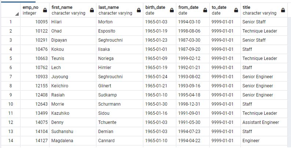Click the first_name cell containing Hilari
Image resolution: width=291 pixels, height=148 pixels.
tap(73, 22)
